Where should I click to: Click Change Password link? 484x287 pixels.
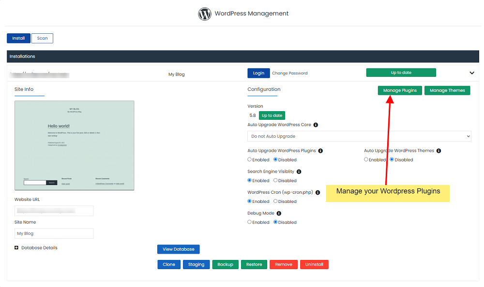(289, 73)
